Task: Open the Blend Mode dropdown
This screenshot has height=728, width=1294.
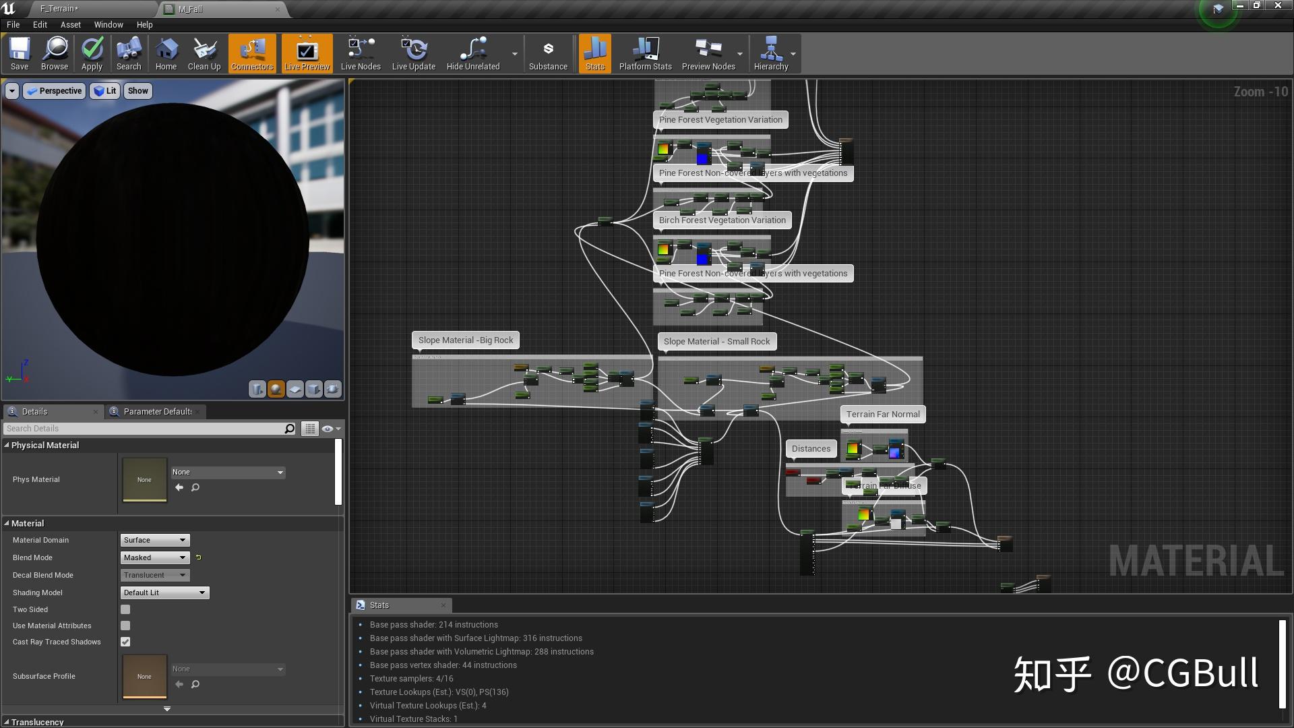Action: pos(155,557)
